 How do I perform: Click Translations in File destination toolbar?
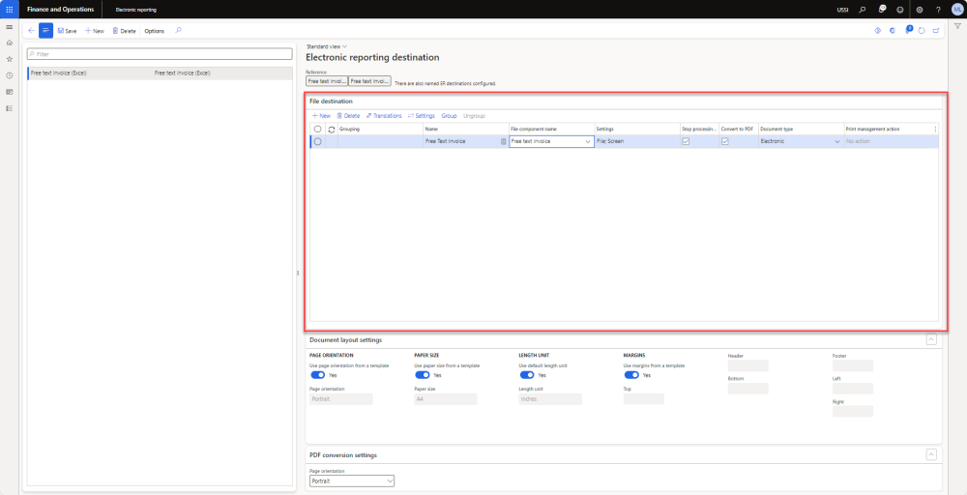coord(384,115)
